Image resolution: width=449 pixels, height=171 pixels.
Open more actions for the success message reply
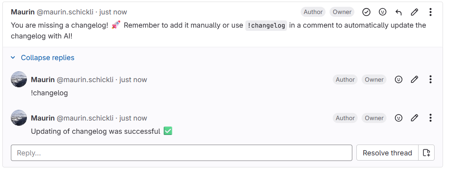point(430,118)
